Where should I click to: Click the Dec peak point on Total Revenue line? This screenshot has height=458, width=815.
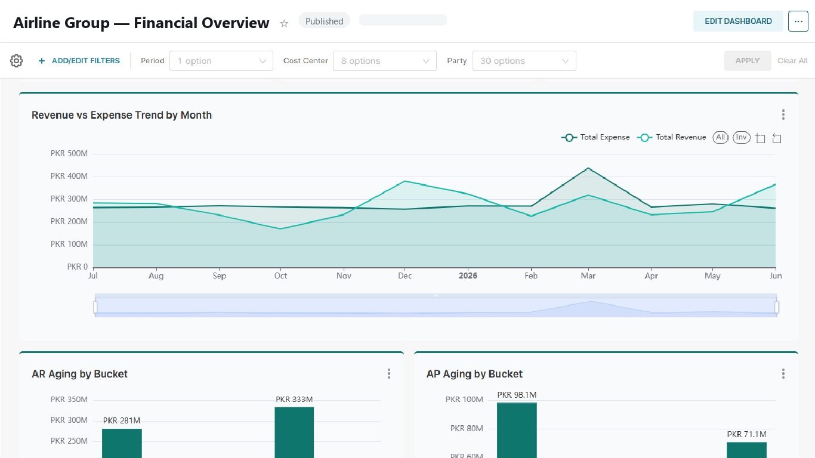pyautogui.click(x=405, y=181)
